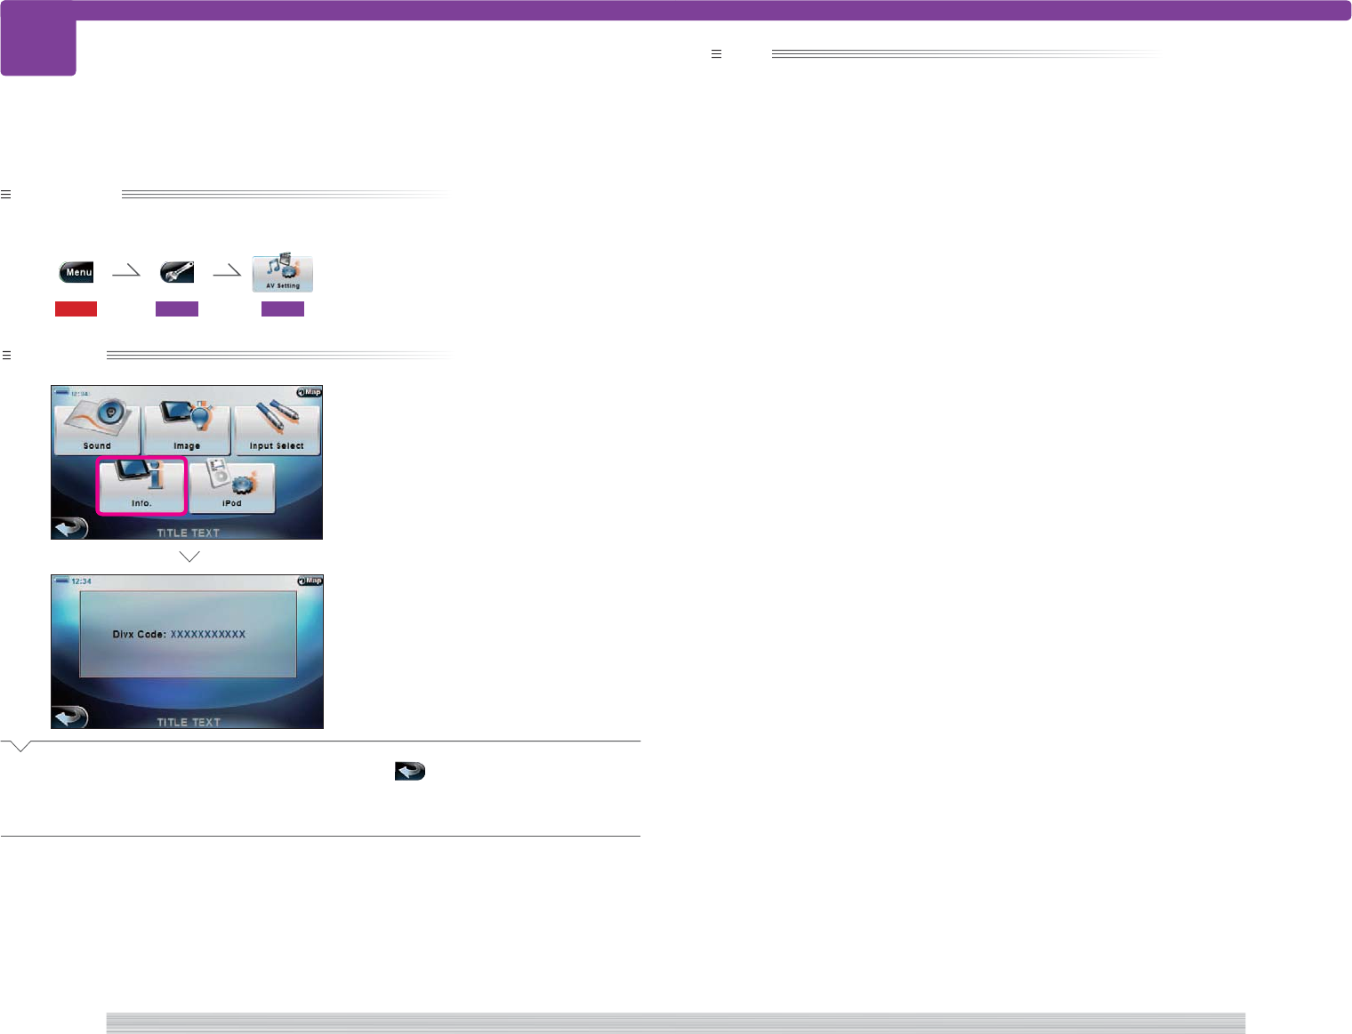The width and height of the screenshot is (1352, 1034).
Task: Select the Sound tile
Action: click(x=97, y=428)
